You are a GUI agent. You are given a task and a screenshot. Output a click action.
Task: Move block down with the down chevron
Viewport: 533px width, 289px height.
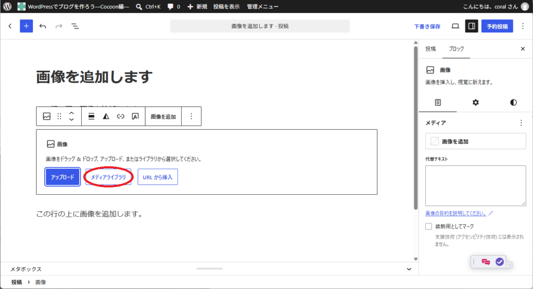point(71,120)
